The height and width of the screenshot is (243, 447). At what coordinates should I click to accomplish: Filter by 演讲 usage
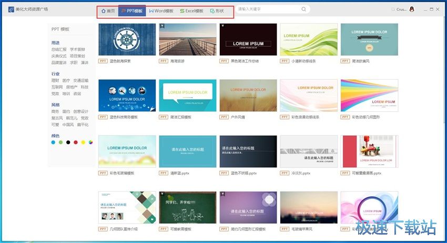(x=85, y=62)
